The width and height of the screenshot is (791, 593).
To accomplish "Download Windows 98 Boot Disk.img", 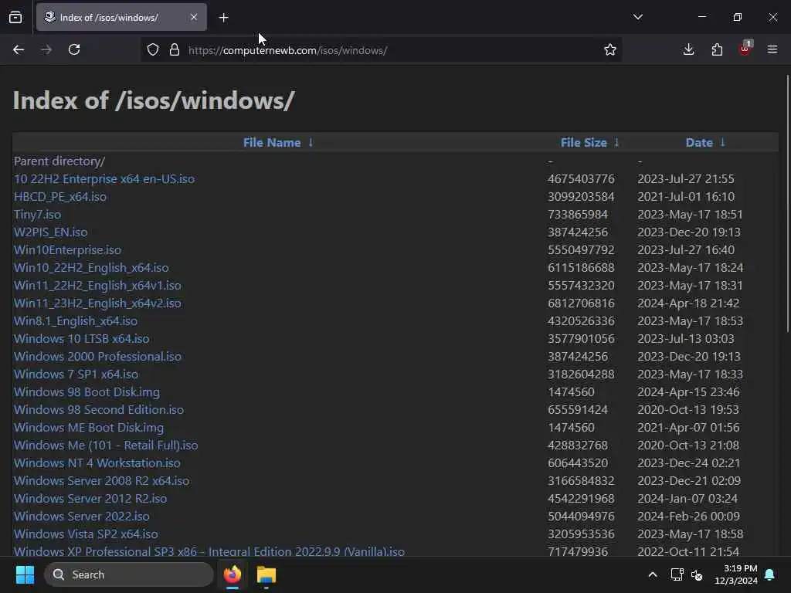I will click(x=87, y=391).
